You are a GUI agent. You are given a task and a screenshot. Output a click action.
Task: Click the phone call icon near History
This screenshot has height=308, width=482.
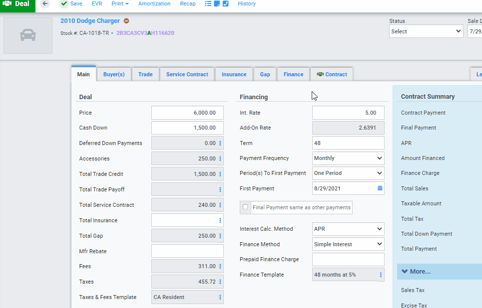click(x=225, y=3)
